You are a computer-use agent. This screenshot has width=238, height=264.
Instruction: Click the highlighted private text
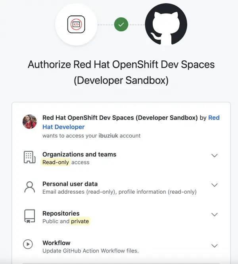coord(80,221)
